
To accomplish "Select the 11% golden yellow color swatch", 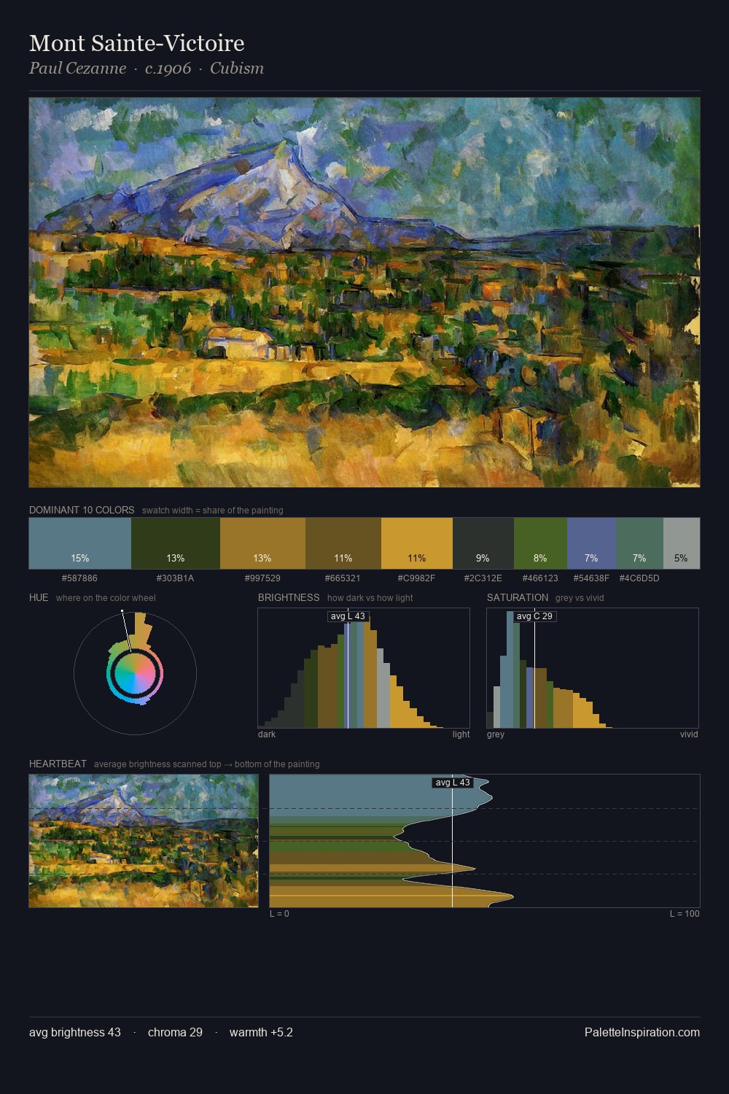I will tap(417, 543).
